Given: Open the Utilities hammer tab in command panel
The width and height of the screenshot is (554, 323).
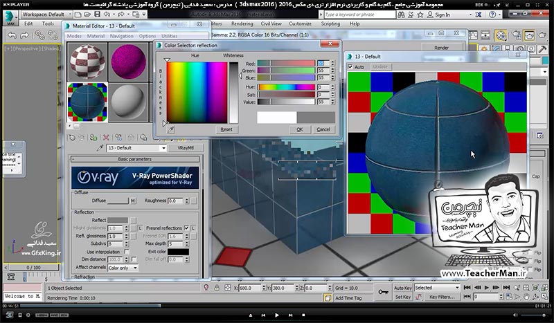Looking at the screenshot, I should coord(542,49).
